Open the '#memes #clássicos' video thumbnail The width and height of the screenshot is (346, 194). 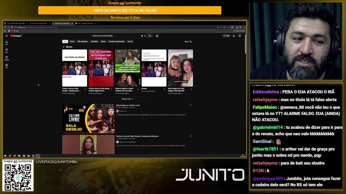pos(88,144)
